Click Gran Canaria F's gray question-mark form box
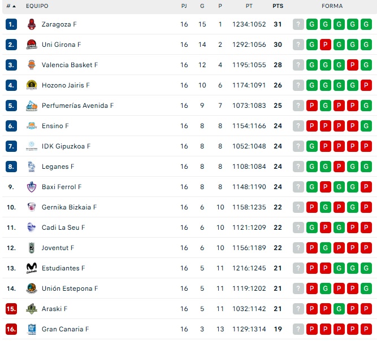This screenshot has height=341, width=377. [298, 329]
